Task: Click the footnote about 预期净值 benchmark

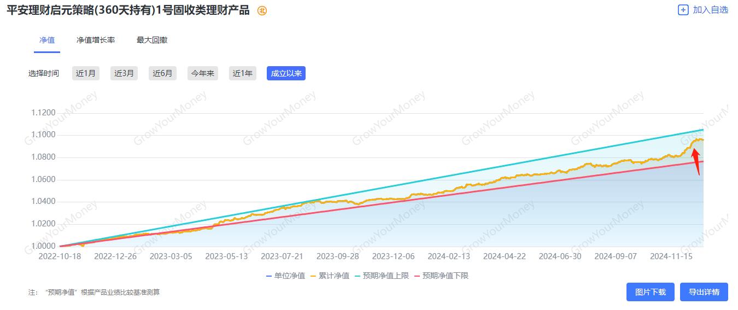Action: point(94,293)
